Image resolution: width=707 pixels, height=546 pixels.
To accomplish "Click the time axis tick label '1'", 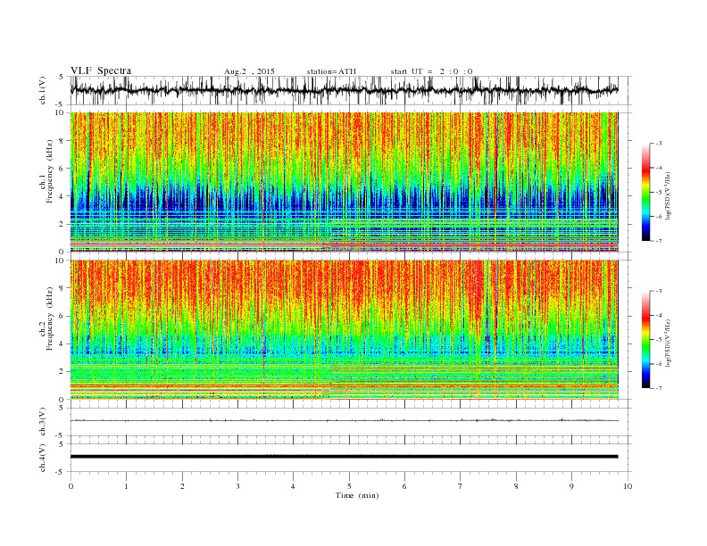I will pos(126,486).
